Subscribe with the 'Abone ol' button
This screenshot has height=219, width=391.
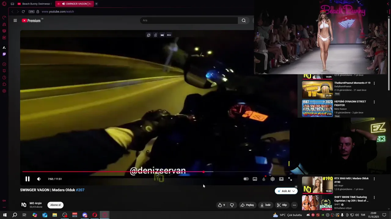(x=55, y=205)
